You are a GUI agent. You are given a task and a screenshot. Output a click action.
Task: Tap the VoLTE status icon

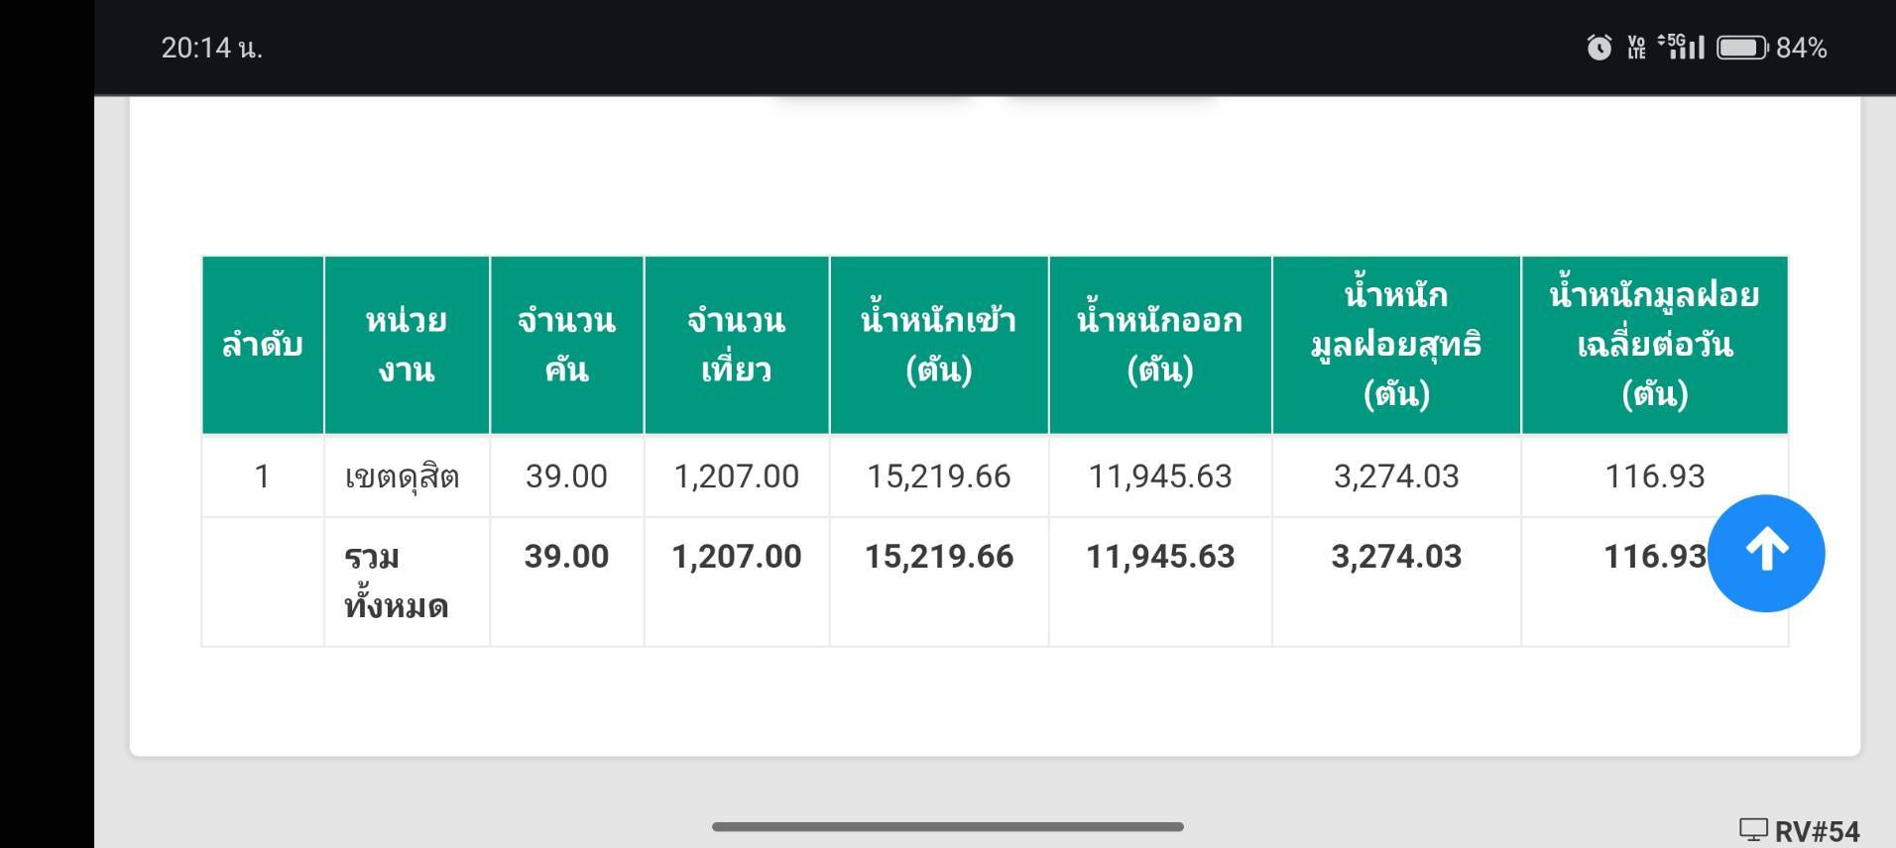pos(1636,48)
